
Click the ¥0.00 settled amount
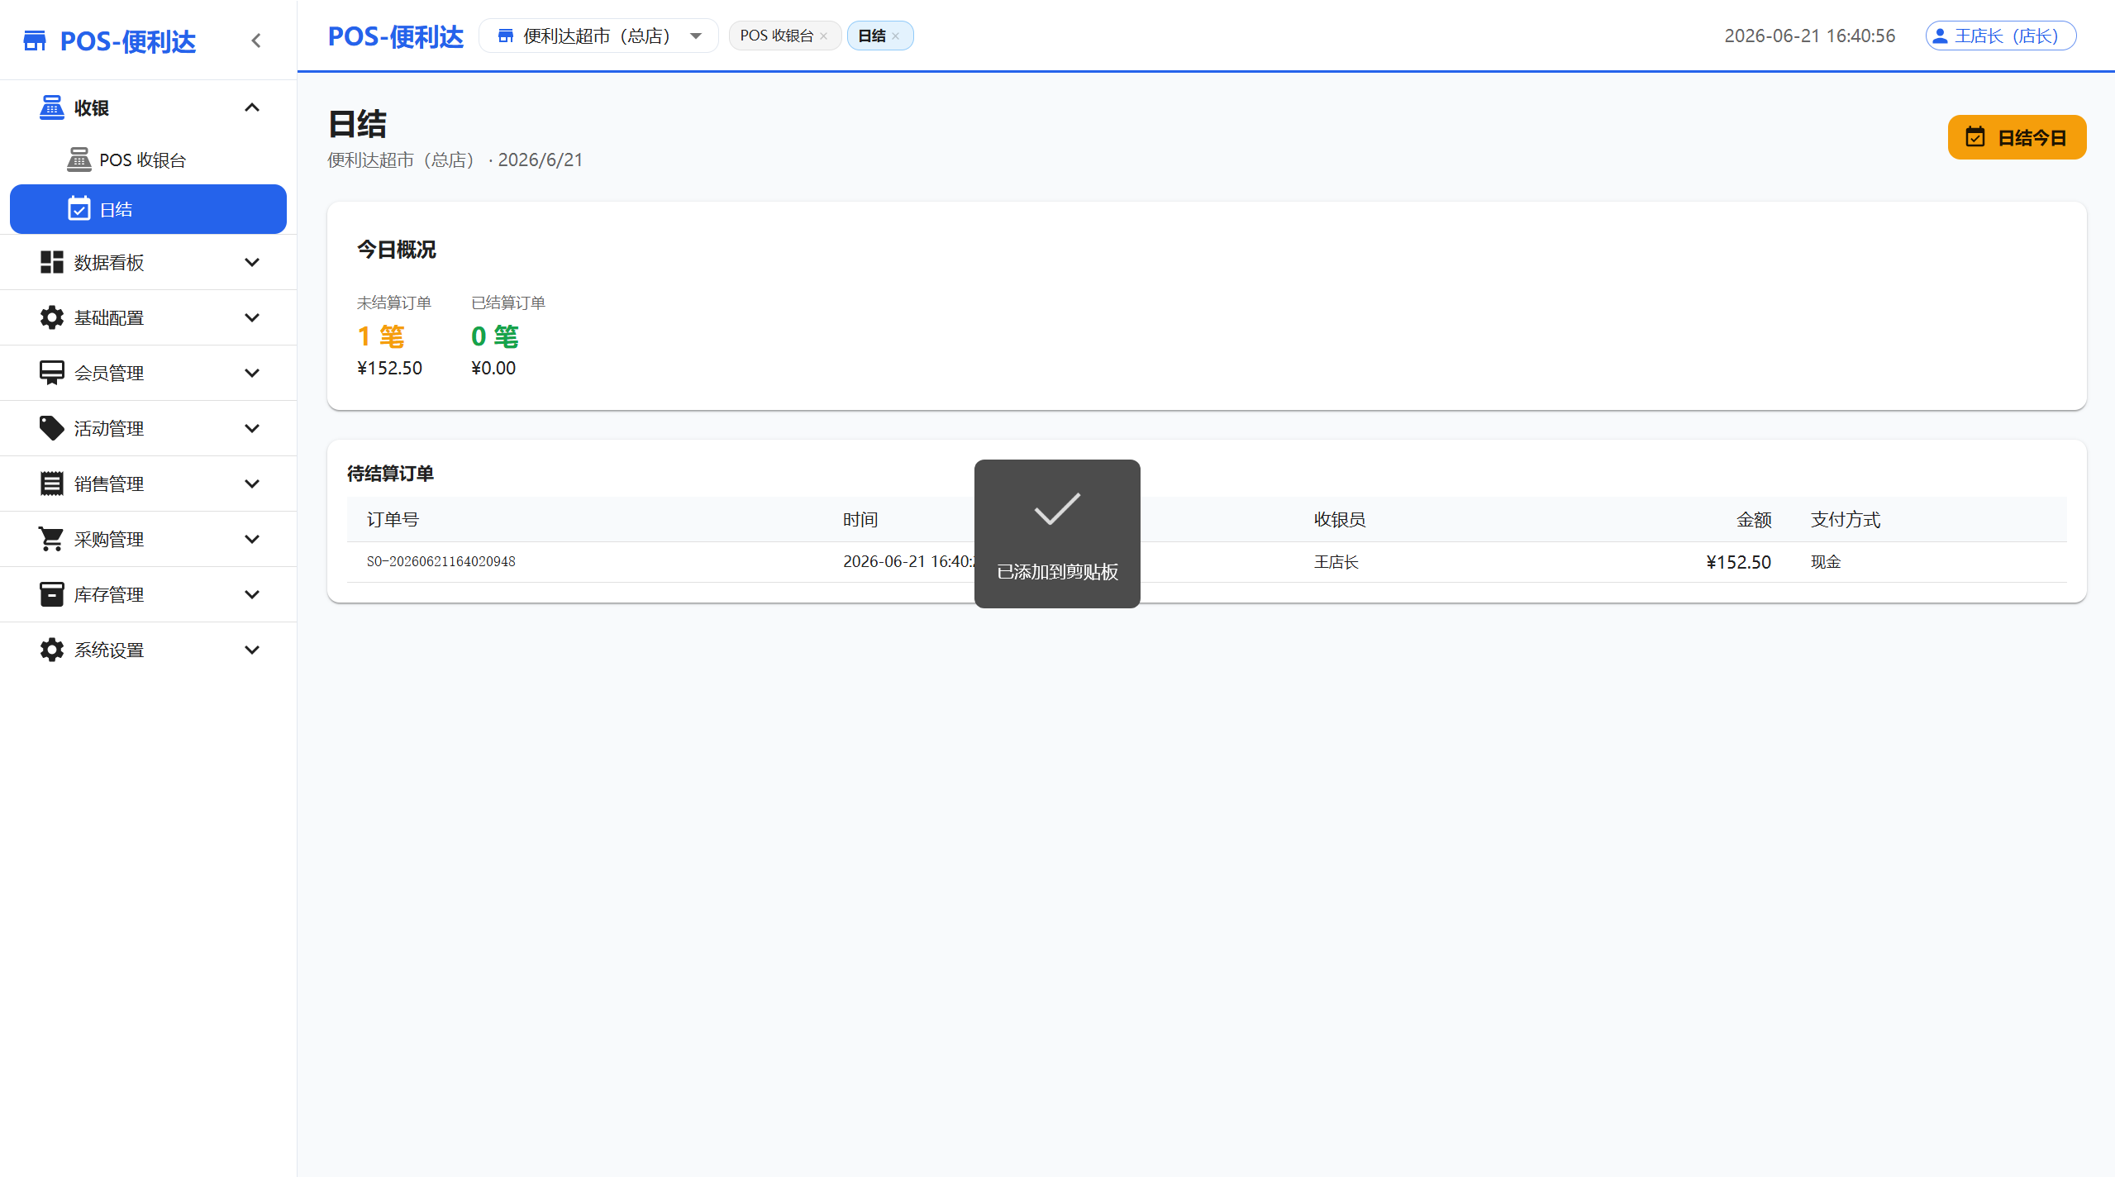[493, 368]
